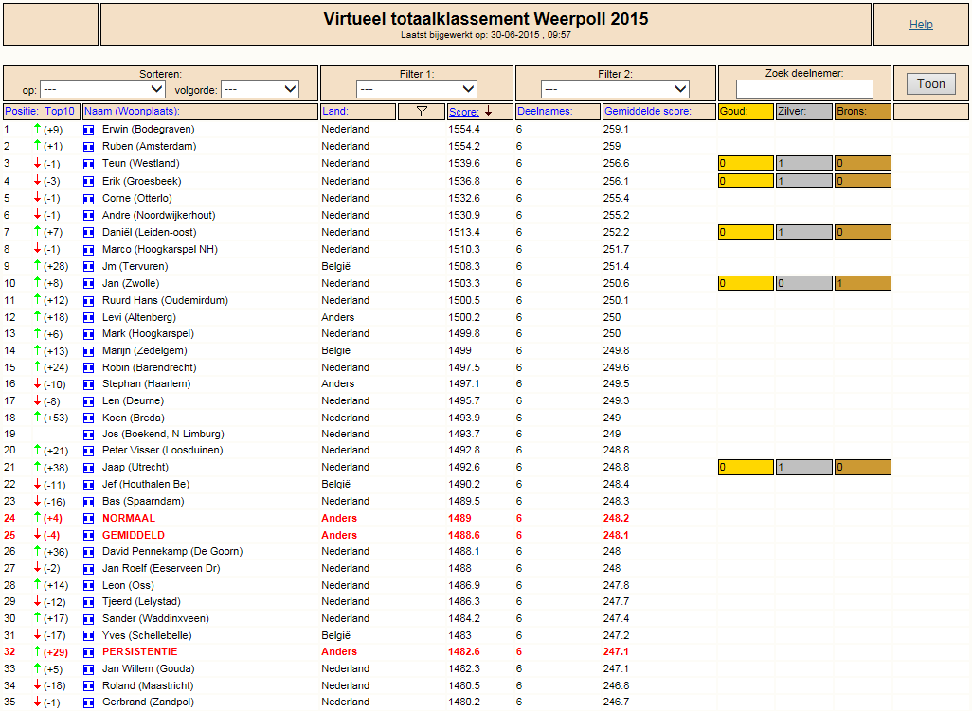Screen dimensions: 972x711
Task: Click the sort arrow next to Score
Action: click(489, 111)
